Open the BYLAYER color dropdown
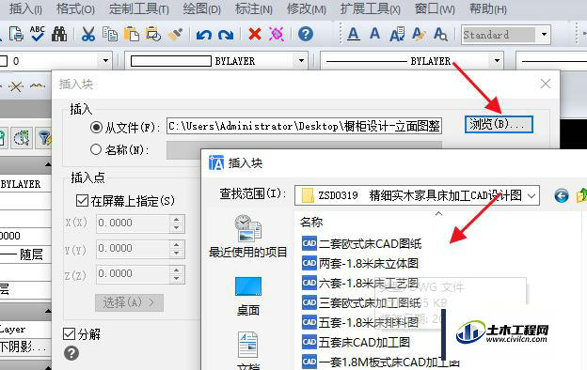This screenshot has width=587, height=370. 301,60
